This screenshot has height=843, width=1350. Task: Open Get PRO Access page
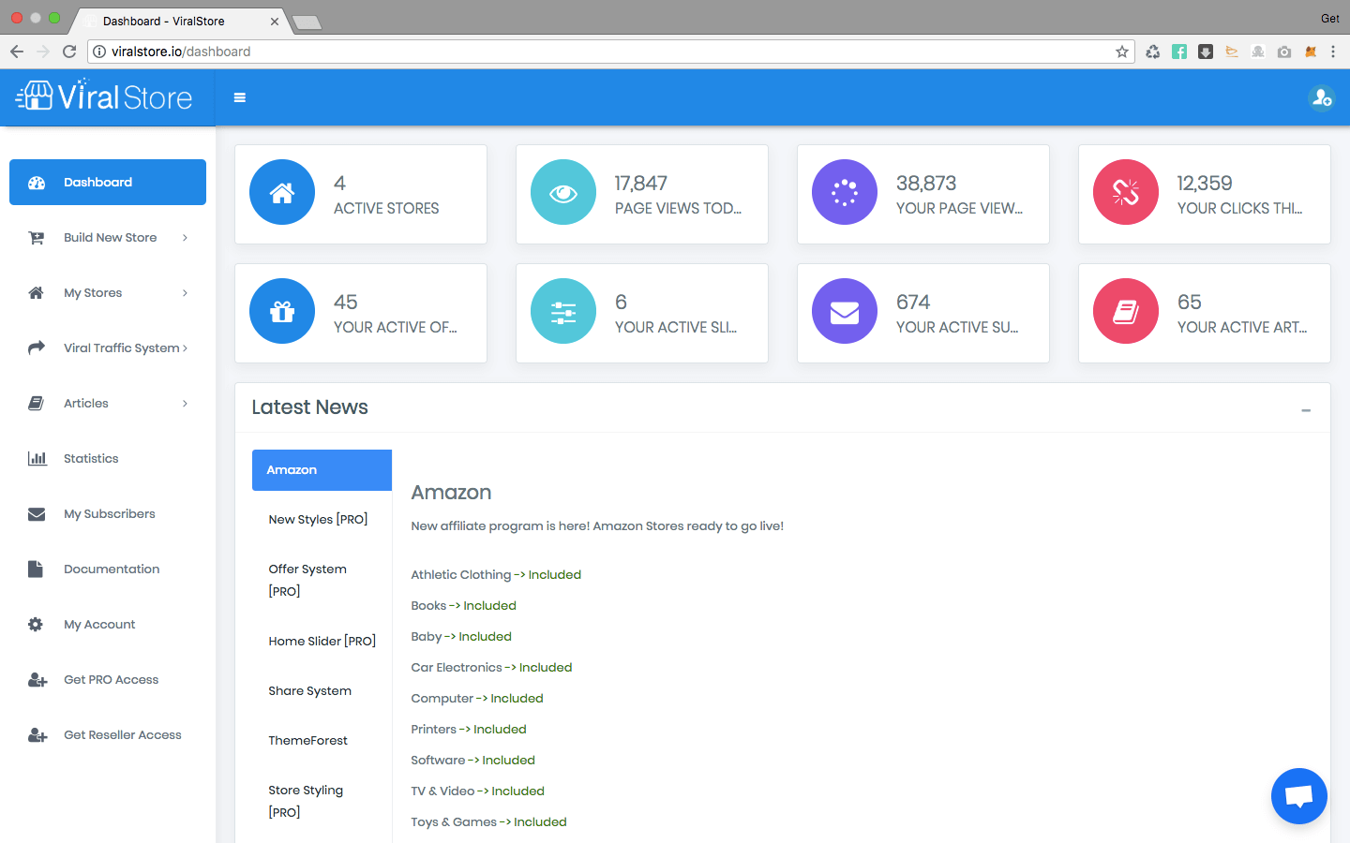pos(108,680)
